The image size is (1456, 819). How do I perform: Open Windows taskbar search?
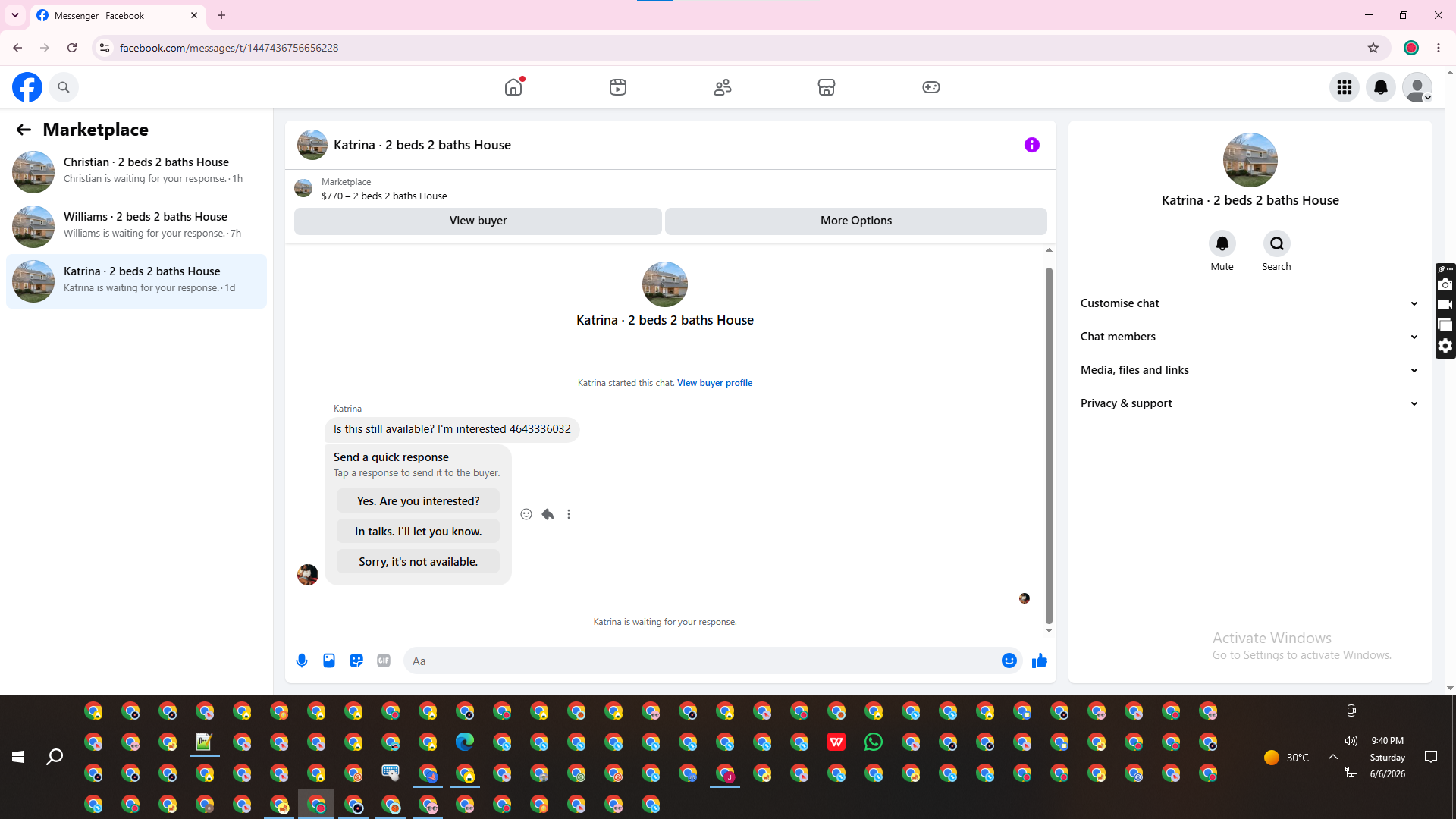(55, 757)
